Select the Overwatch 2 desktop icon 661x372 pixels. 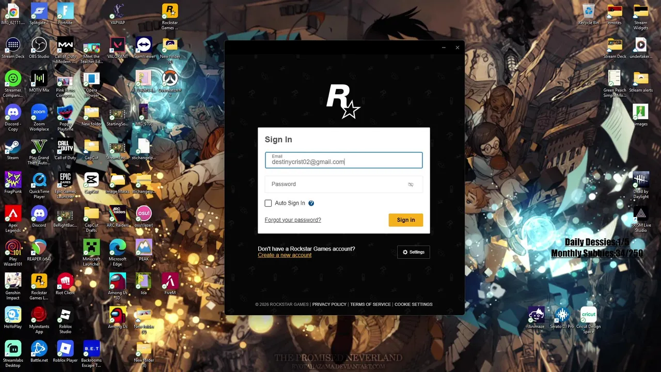pos(170,84)
